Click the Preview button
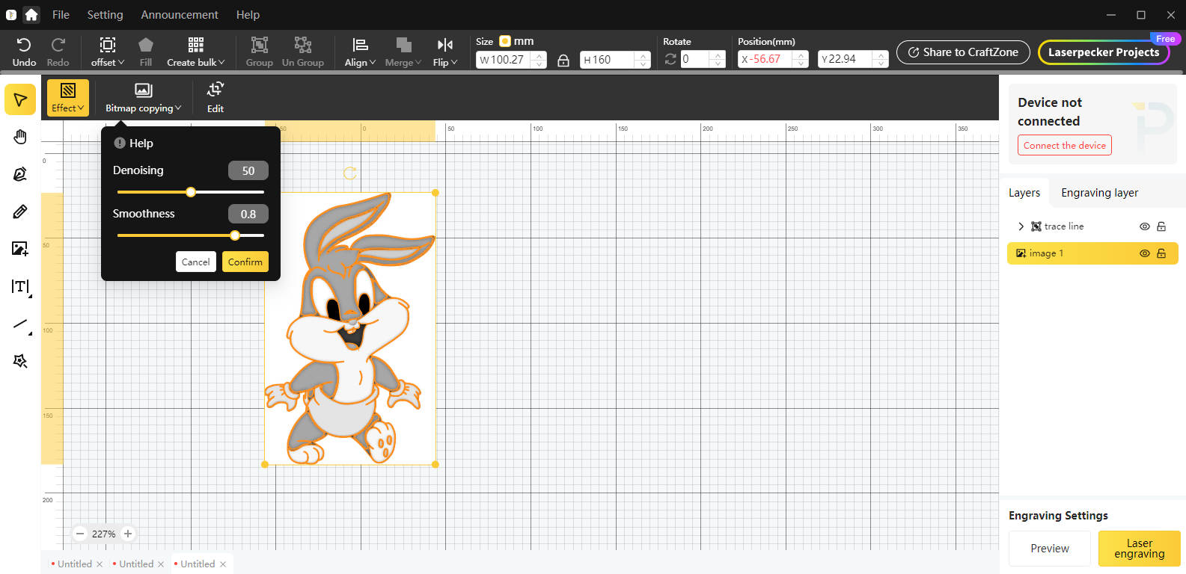Image resolution: width=1186 pixels, height=574 pixels. pos(1050,549)
